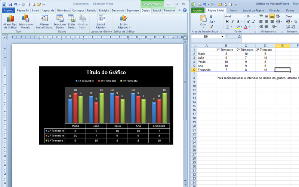
Task: Click increase font size icon in Excel
Action: click(x=248, y=22)
